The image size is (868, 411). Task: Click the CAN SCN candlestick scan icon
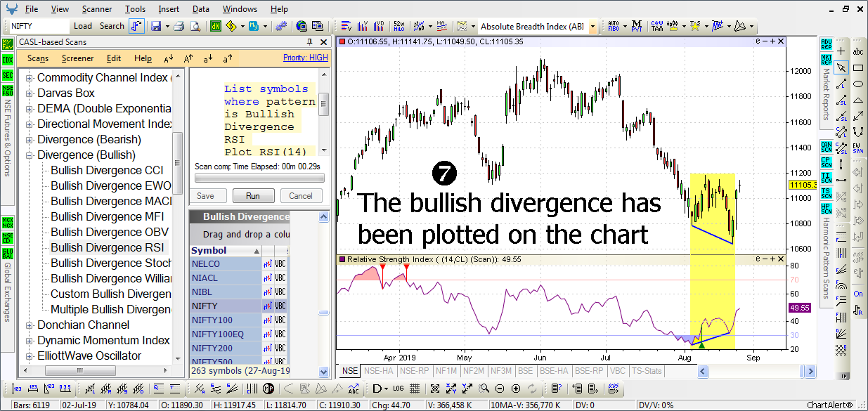coord(826,146)
